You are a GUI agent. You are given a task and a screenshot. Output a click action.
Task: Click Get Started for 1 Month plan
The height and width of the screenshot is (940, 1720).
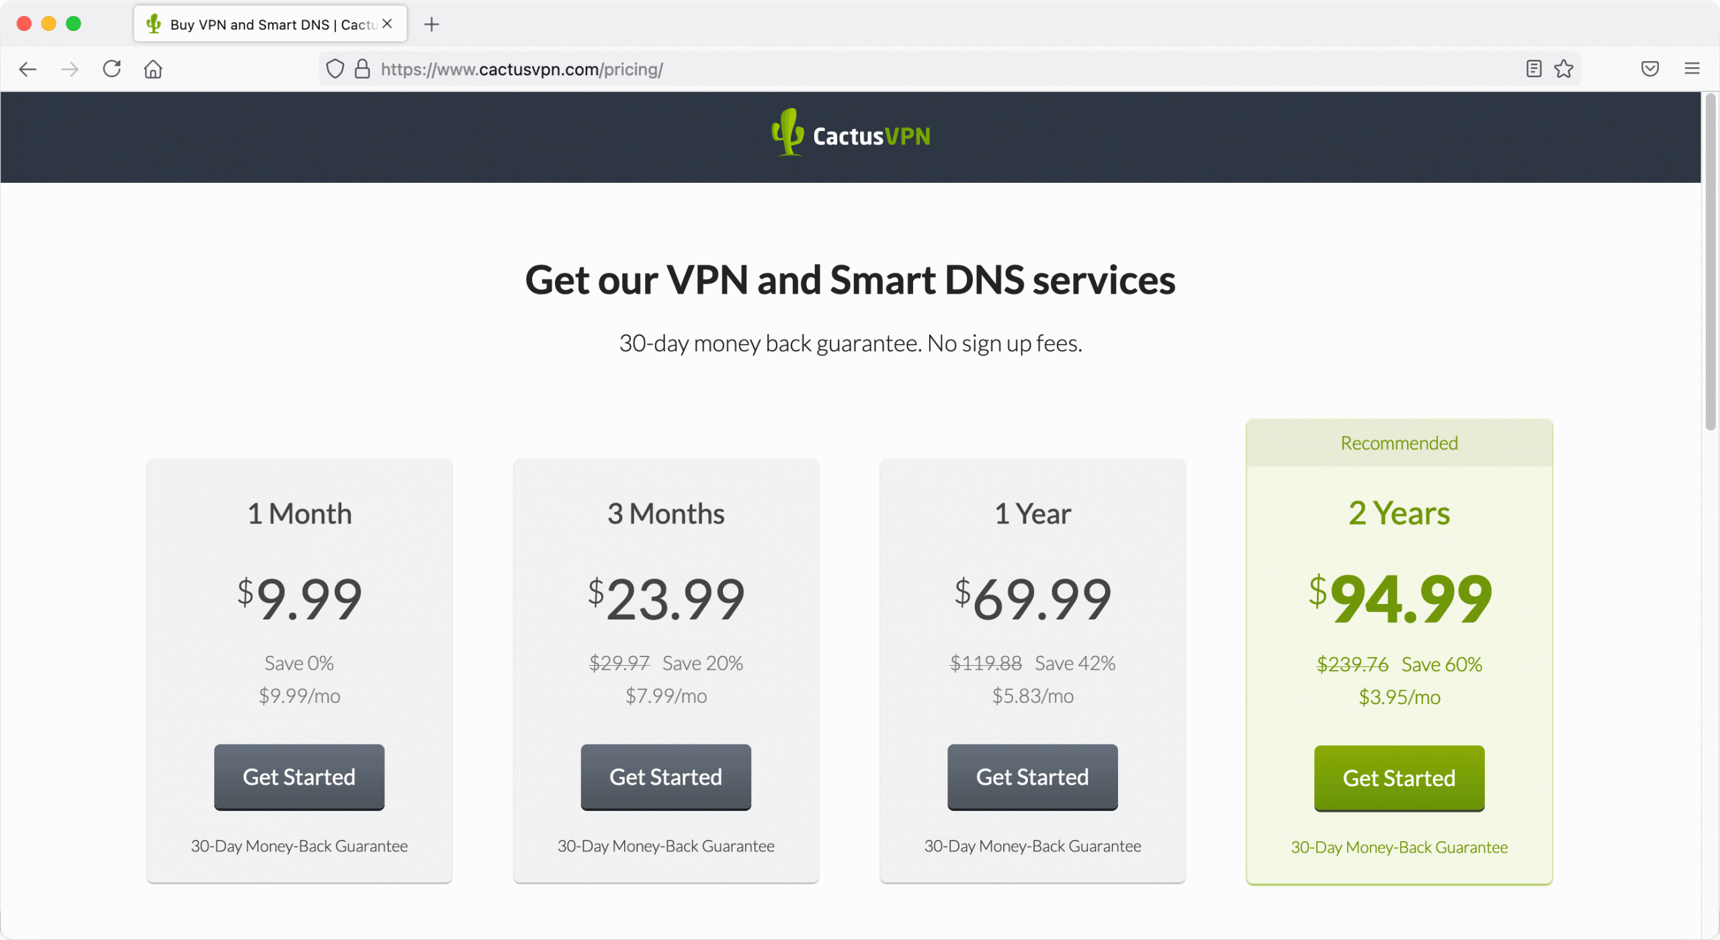[299, 777]
